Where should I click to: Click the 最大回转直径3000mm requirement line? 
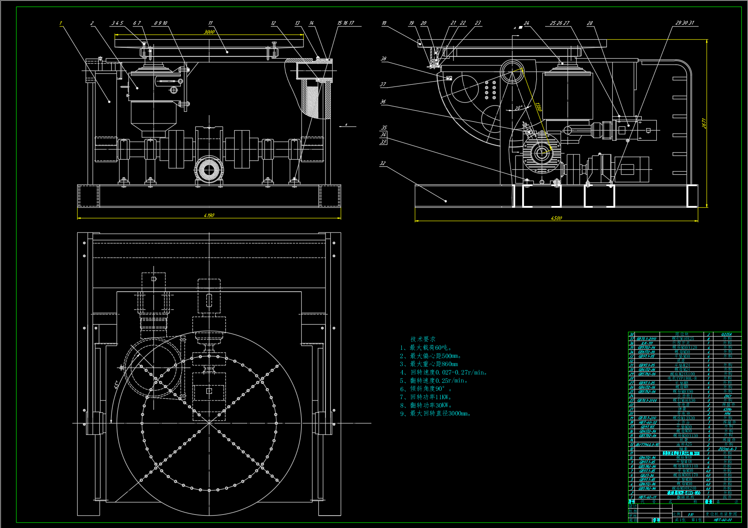tap(437, 413)
